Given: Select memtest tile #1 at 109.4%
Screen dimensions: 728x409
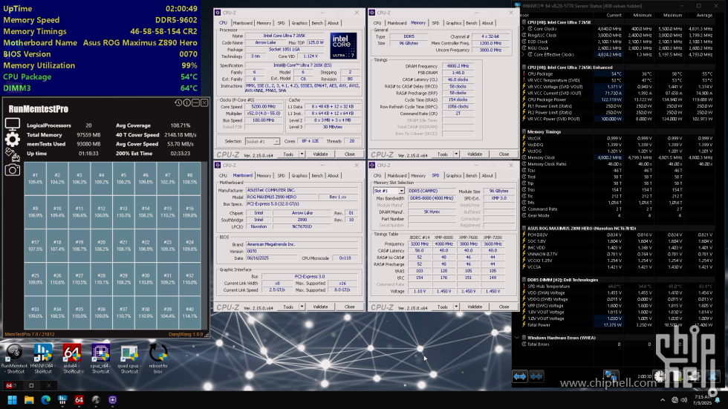Looking at the screenshot, I should pos(36,179).
